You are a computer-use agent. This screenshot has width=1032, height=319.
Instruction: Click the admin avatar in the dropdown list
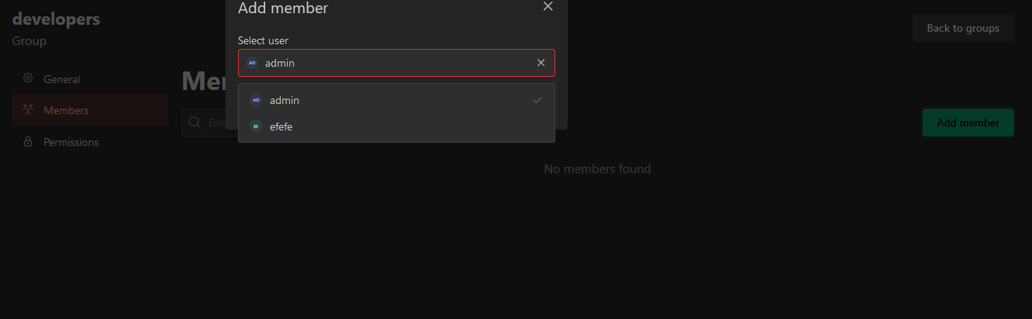(x=256, y=100)
